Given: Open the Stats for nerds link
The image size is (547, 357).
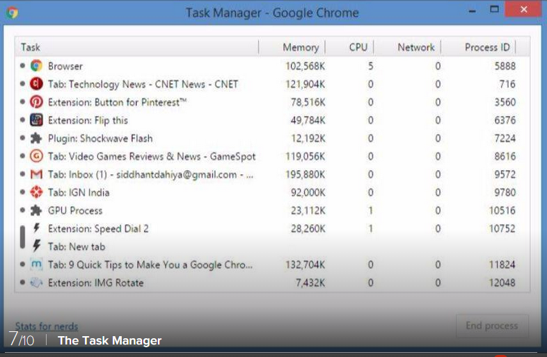Looking at the screenshot, I should coord(47,326).
